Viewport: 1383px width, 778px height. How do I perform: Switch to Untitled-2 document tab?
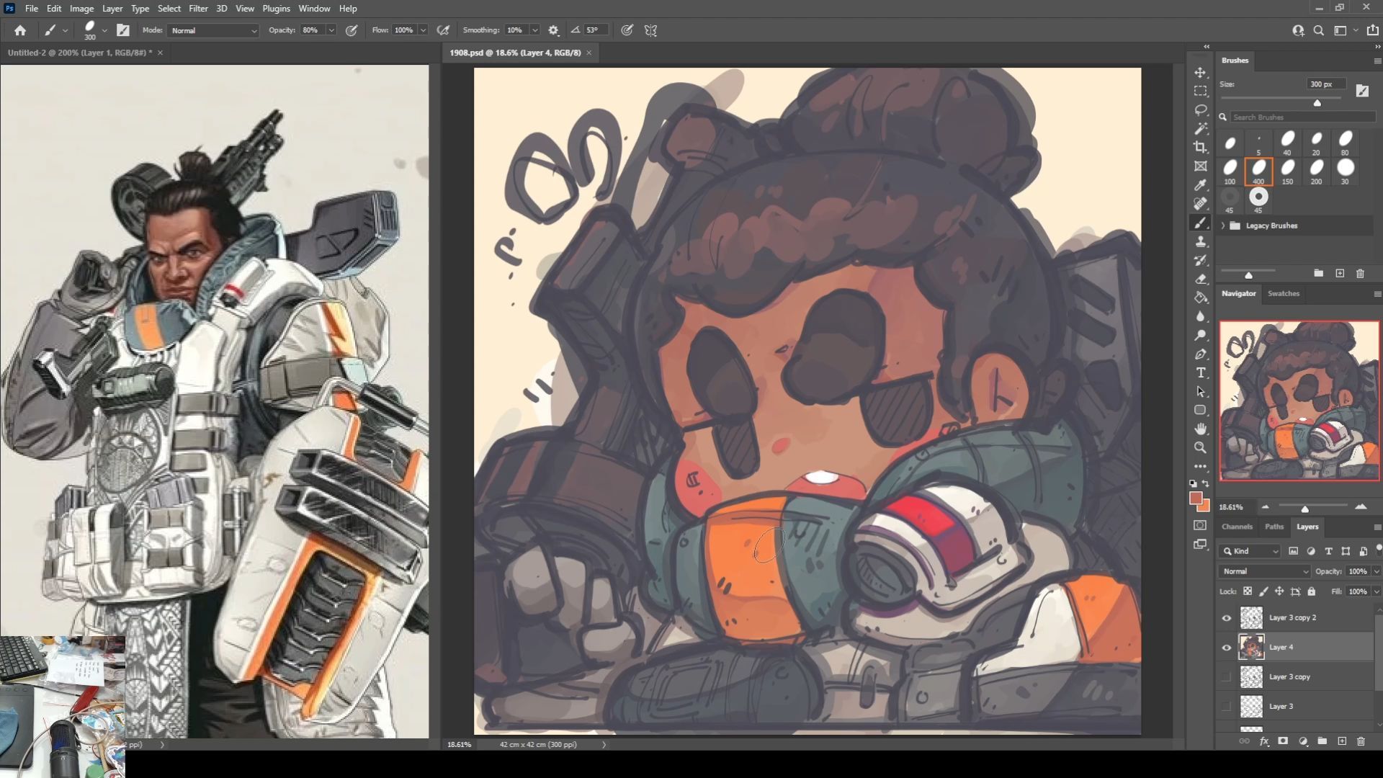tap(80, 53)
